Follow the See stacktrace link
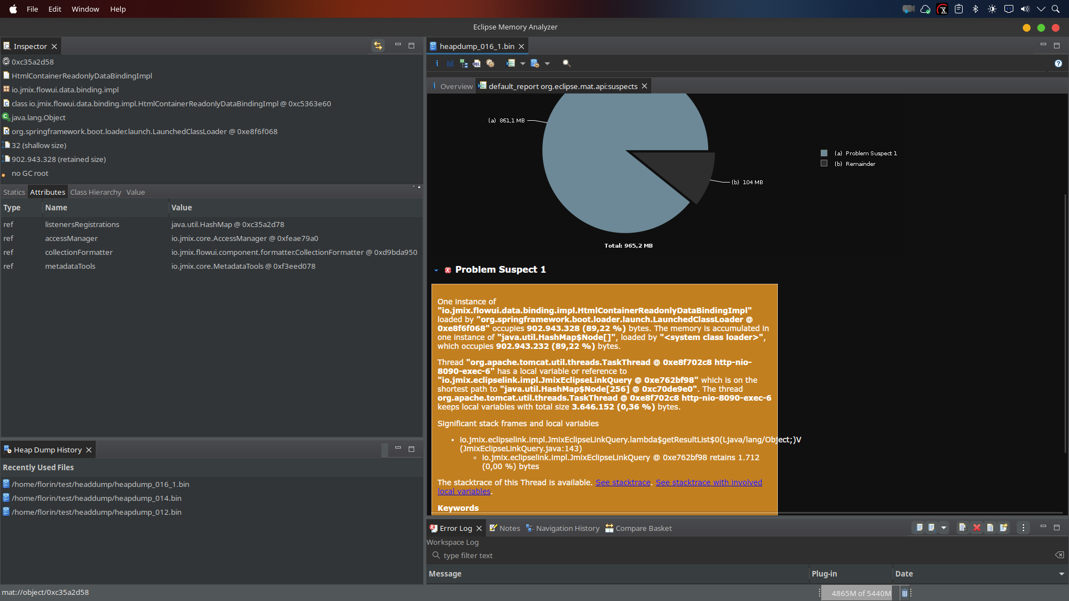1069x601 pixels. (623, 482)
